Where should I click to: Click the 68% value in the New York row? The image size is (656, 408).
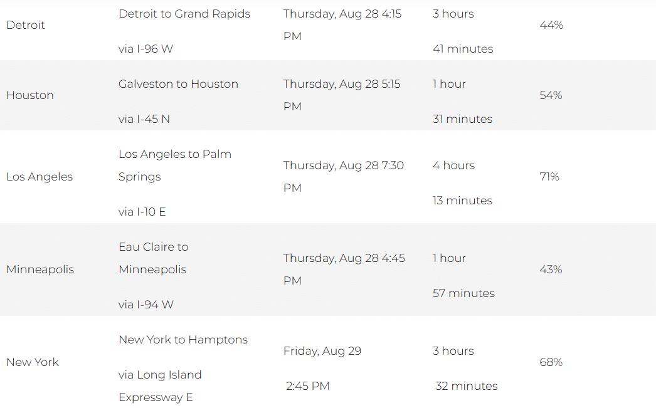[x=551, y=362]
